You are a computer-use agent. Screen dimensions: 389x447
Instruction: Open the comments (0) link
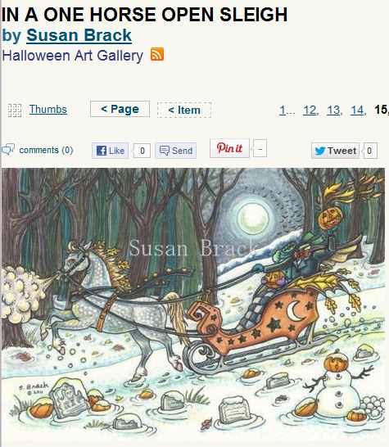(x=46, y=150)
